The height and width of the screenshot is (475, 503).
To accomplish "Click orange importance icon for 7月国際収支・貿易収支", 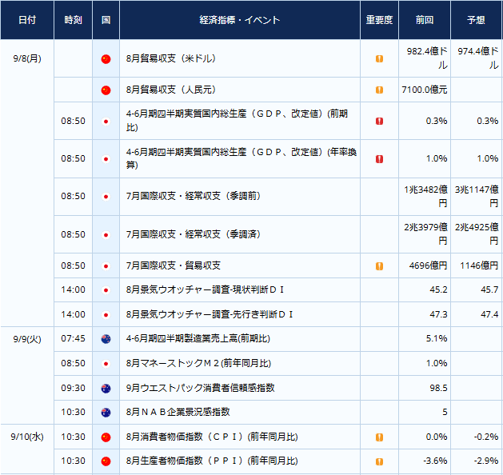I will 379,265.
